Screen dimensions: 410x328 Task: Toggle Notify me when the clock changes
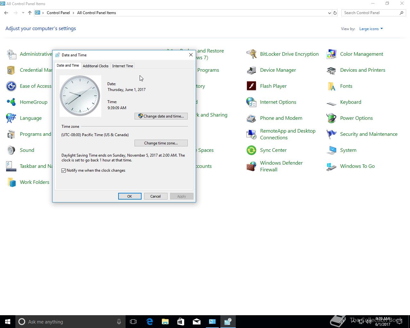[64, 170]
